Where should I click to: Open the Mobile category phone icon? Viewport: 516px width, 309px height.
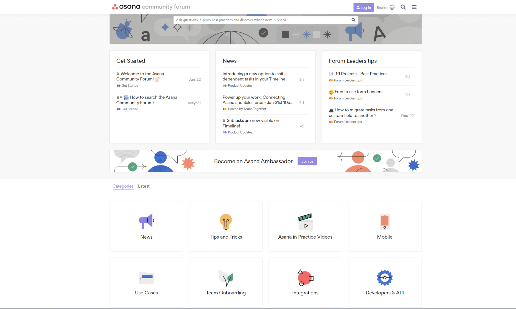(384, 222)
